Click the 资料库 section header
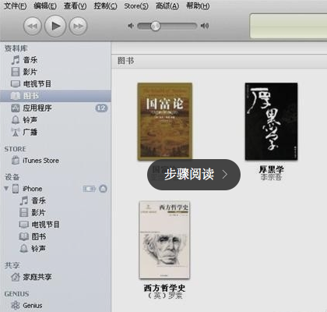Viewport: 327px width, 312px height. pyautogui.click(x=16, y=48)
